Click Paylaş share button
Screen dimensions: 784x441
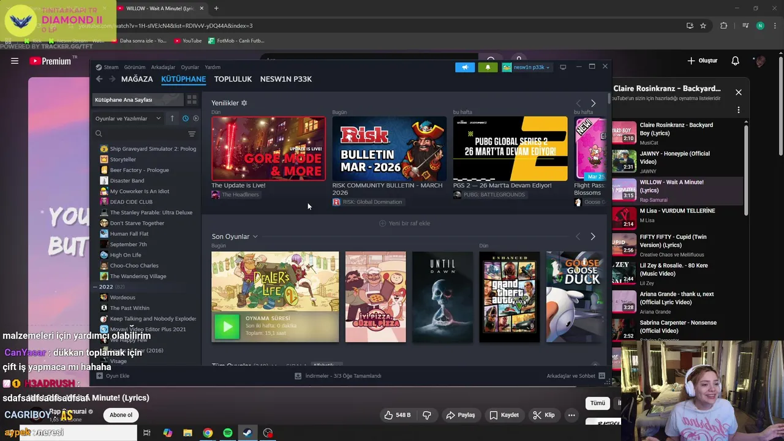tap(461, 415)
